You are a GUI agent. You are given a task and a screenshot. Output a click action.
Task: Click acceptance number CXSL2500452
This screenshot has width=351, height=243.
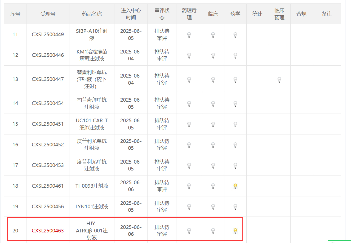[48, 145]
